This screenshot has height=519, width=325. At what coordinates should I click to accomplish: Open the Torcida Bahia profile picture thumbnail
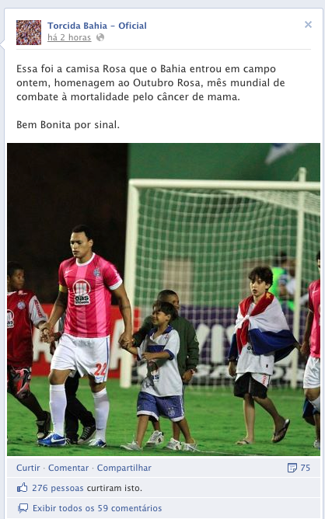[29, 33]
